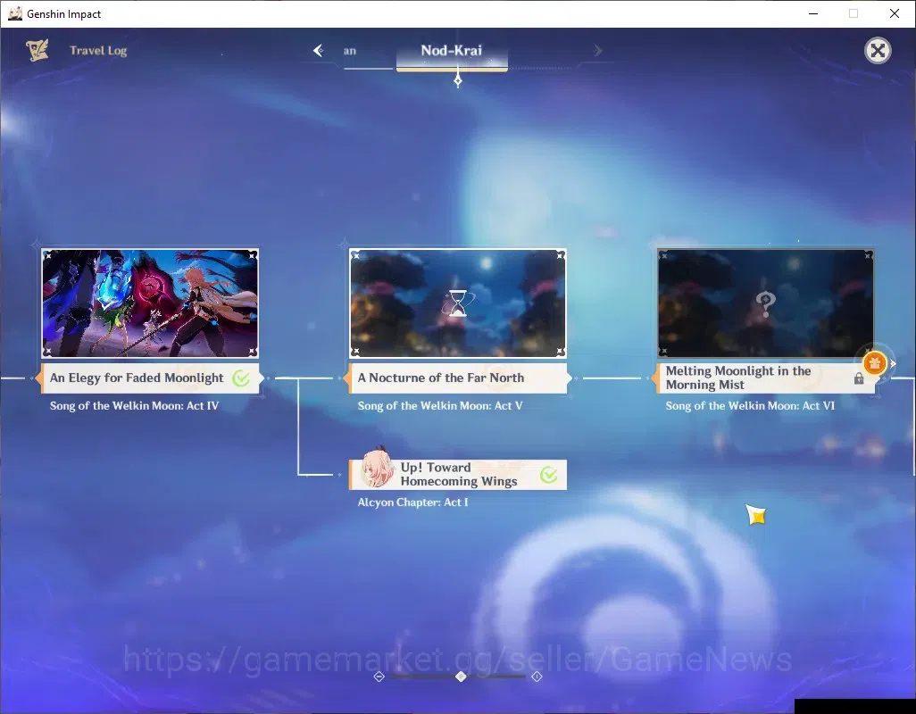The width and height of the screenshot is (916, 714).
Task: Click the timeline slider's middle diamond handle
Action: (461, 676)
